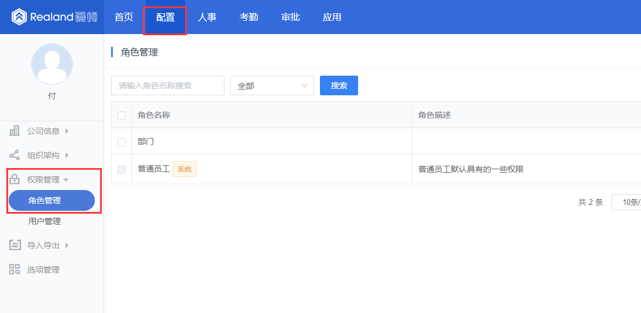
Task: Tick the 普通员工 row checkbox
Action: pyautogui.click(x=121, y=169)
